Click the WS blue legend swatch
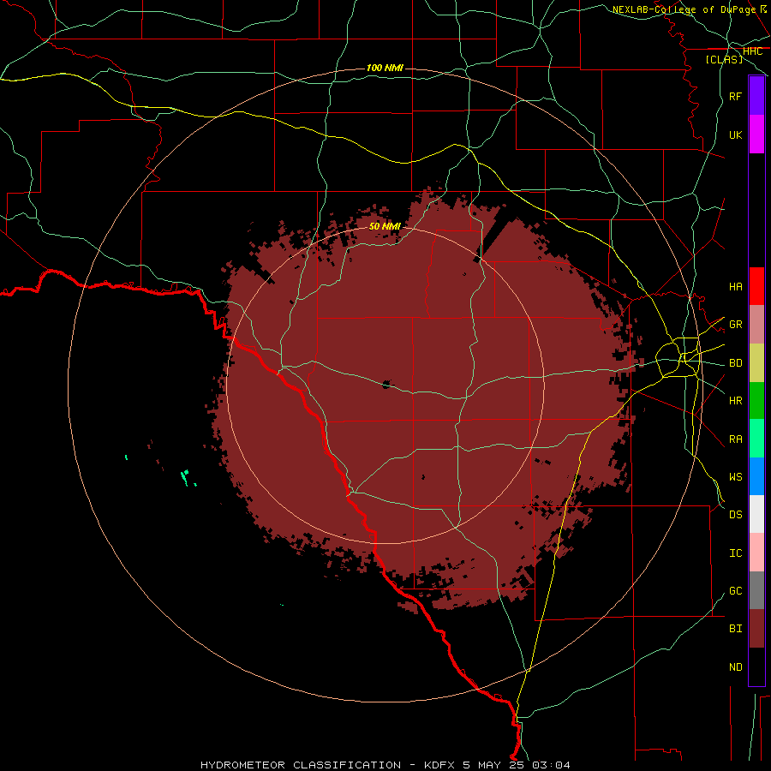Image resolution: width=771 pixels, height=771 pixels. tap(756, 476)
